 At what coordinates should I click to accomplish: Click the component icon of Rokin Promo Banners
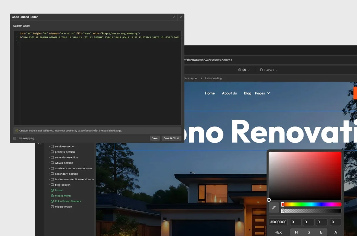point(52,201)
